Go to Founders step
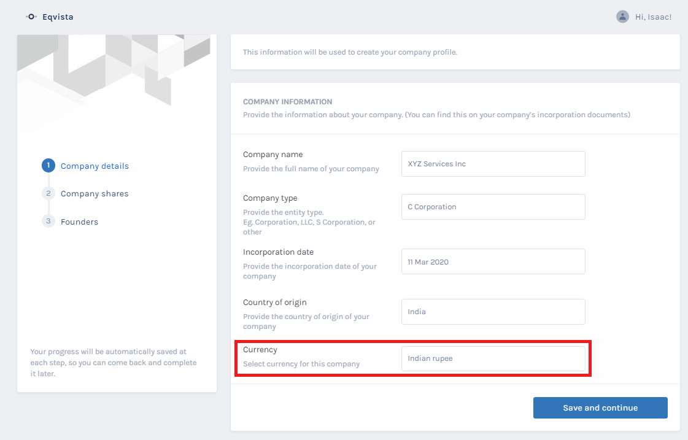The height and width of the screenshot is (440, 688). point(79,222)
